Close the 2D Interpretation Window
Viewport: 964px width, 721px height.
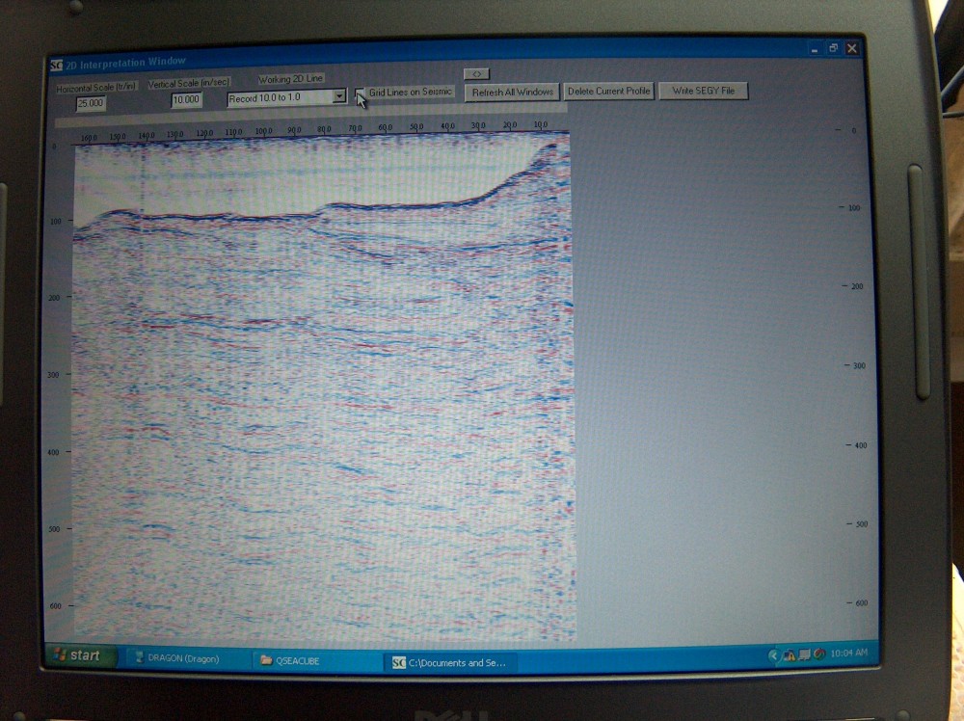(x=851, y=48)
